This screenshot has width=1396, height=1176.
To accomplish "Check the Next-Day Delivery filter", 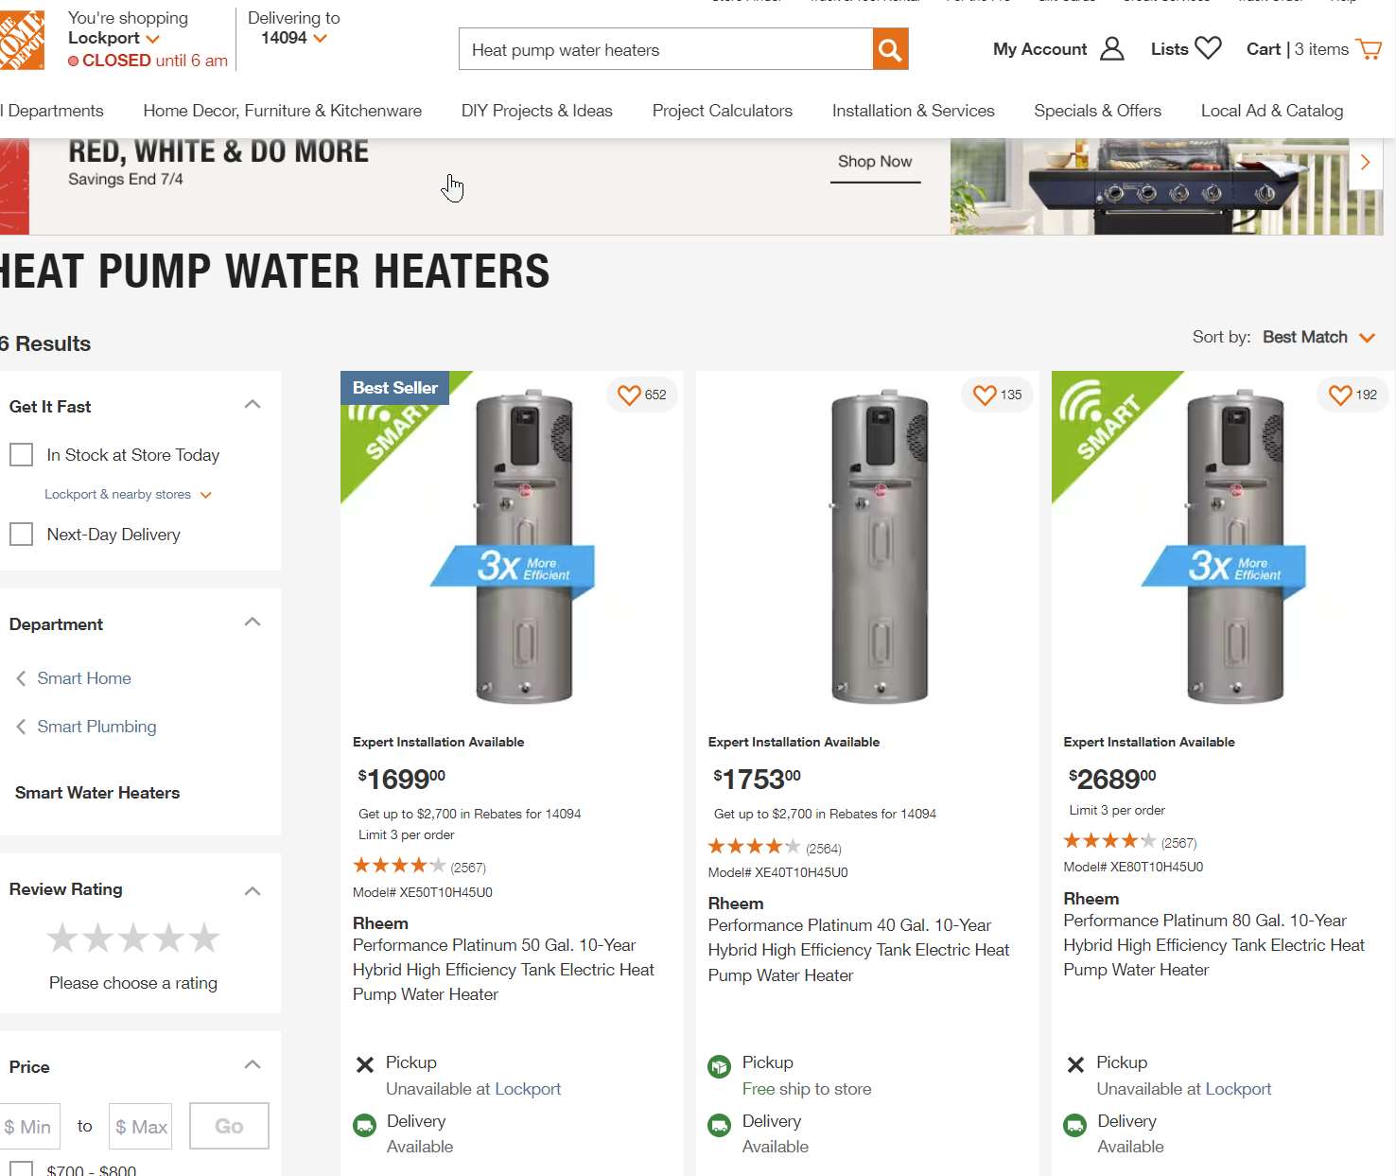I will point(22,535).
